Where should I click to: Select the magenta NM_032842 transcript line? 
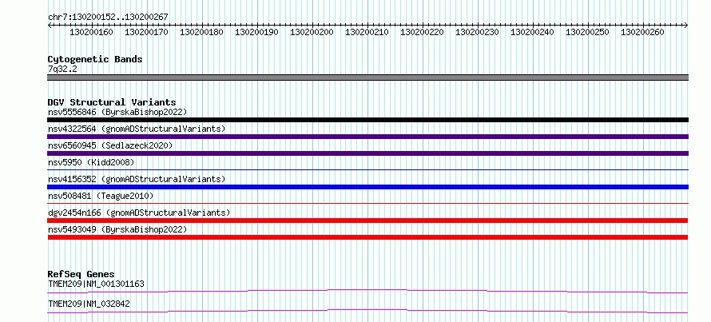click(367, 311)
